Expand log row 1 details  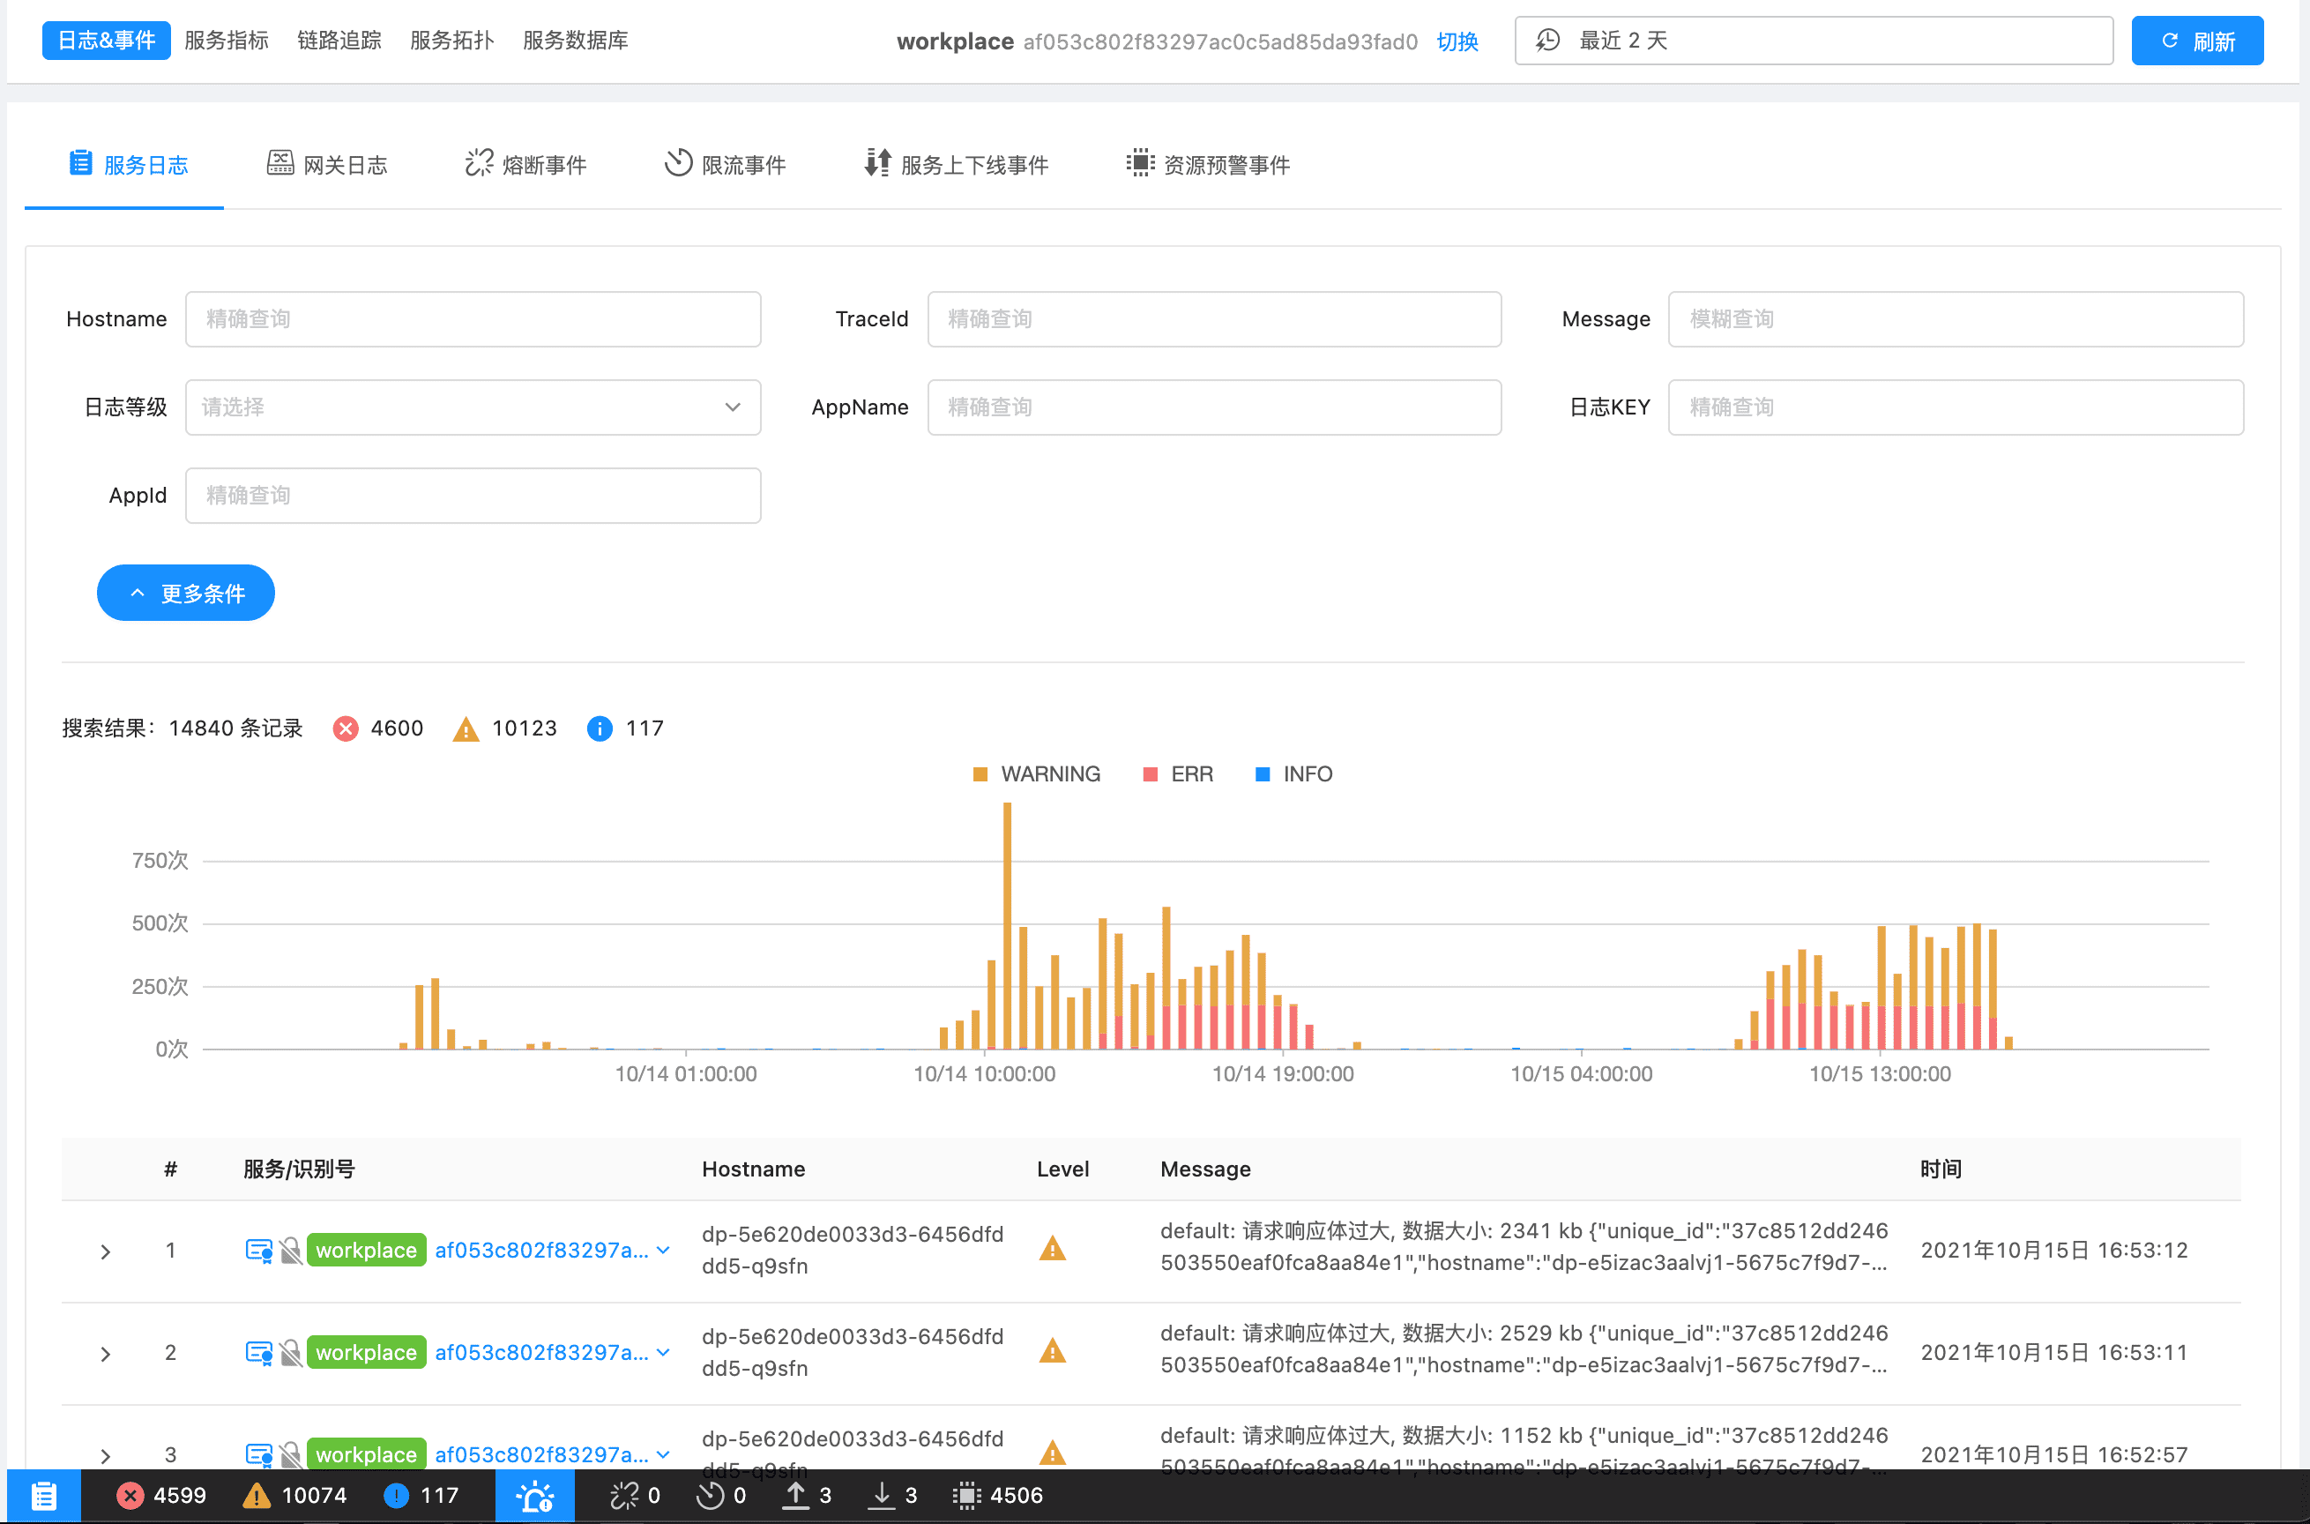[x=106, y=1251]
